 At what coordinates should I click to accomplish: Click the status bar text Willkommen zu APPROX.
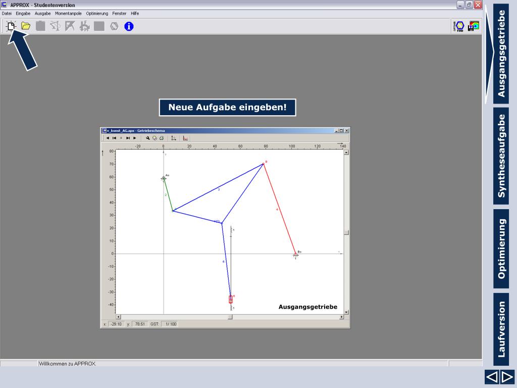(67, 364)
